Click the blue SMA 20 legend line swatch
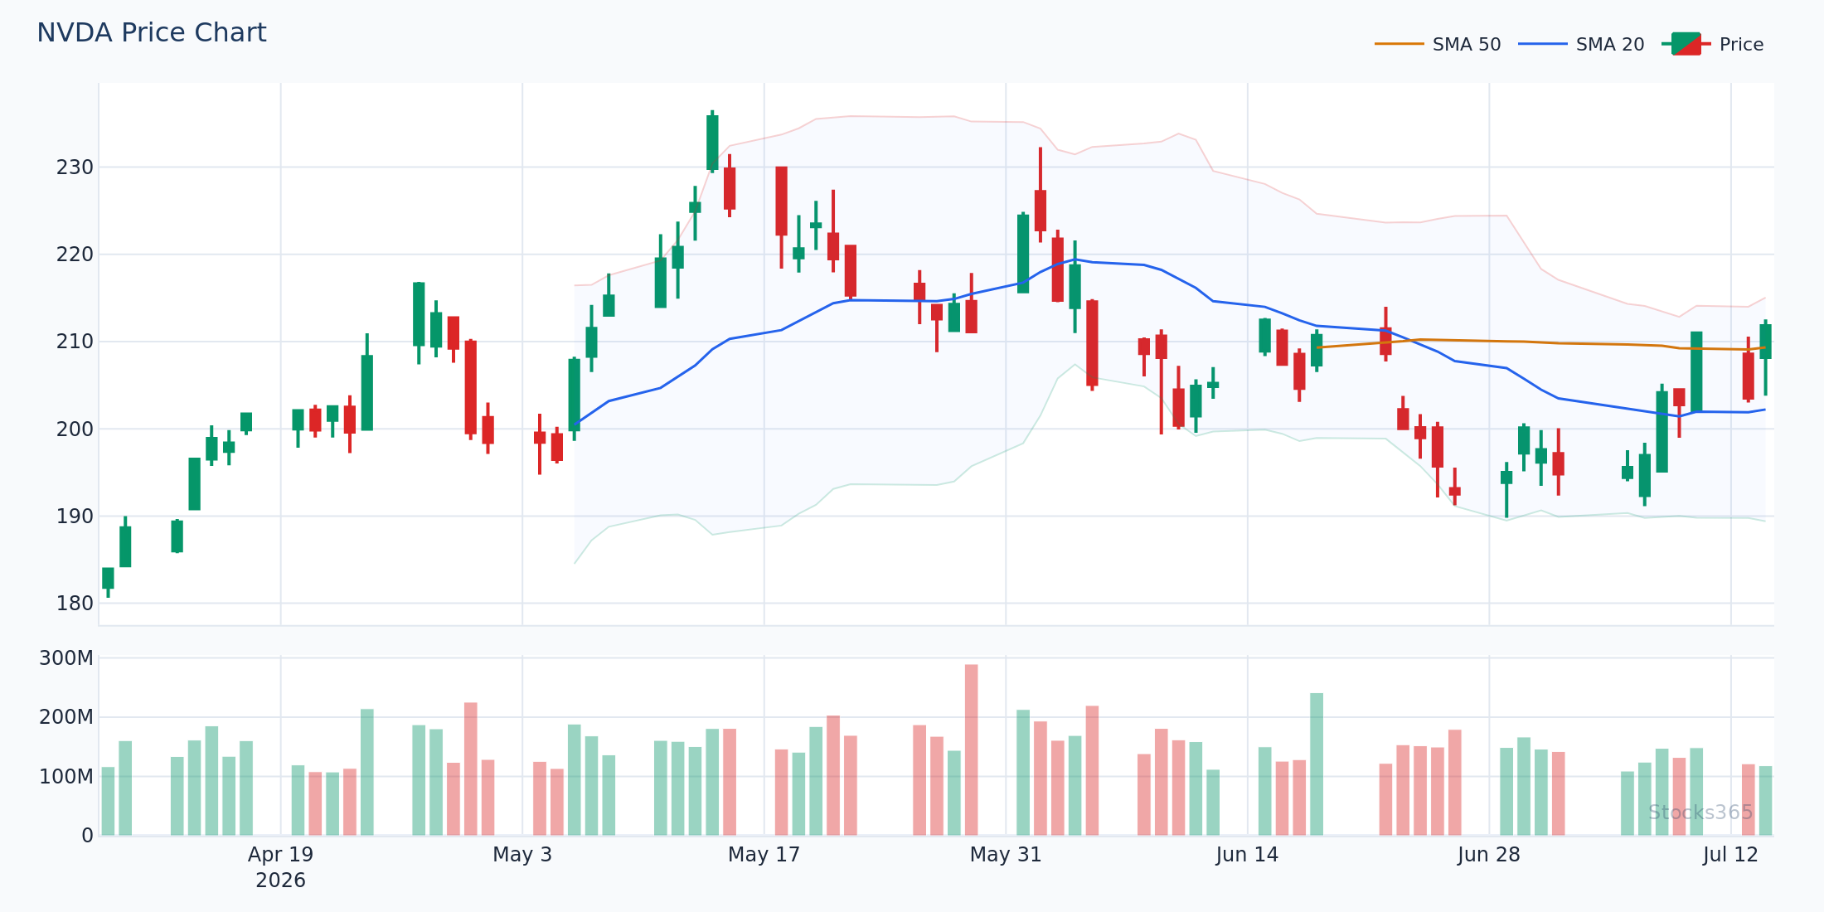The height and width of the screenshot is (912, 1824). click(1542, 44)
